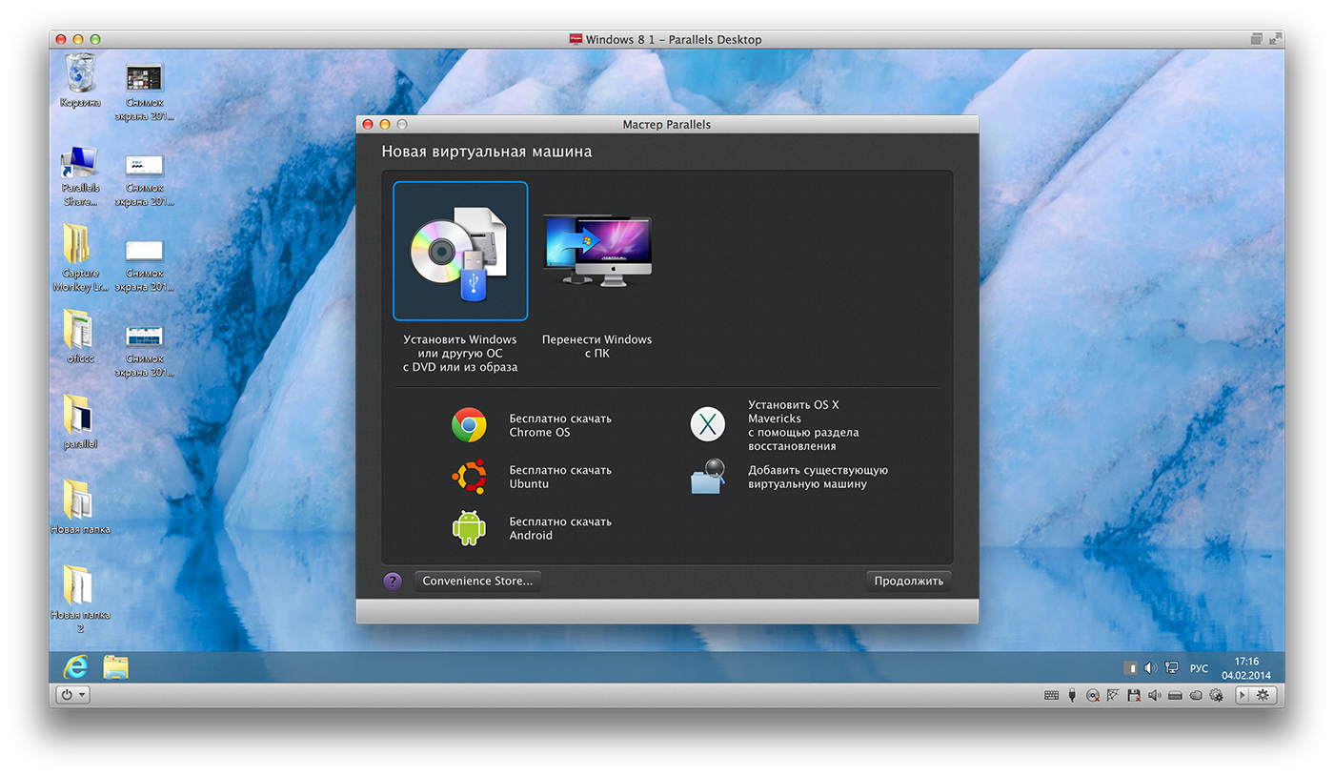1334x776 pixels.
Task: Click the Продолжить button
Action: click(908, 582)
